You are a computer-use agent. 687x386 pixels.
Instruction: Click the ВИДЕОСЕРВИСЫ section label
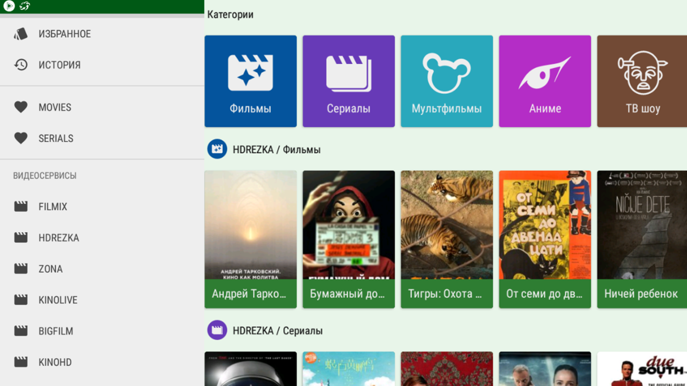[x=45, y=176]
